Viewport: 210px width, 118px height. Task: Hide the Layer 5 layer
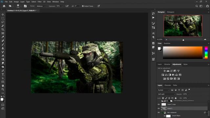[159, 108]
